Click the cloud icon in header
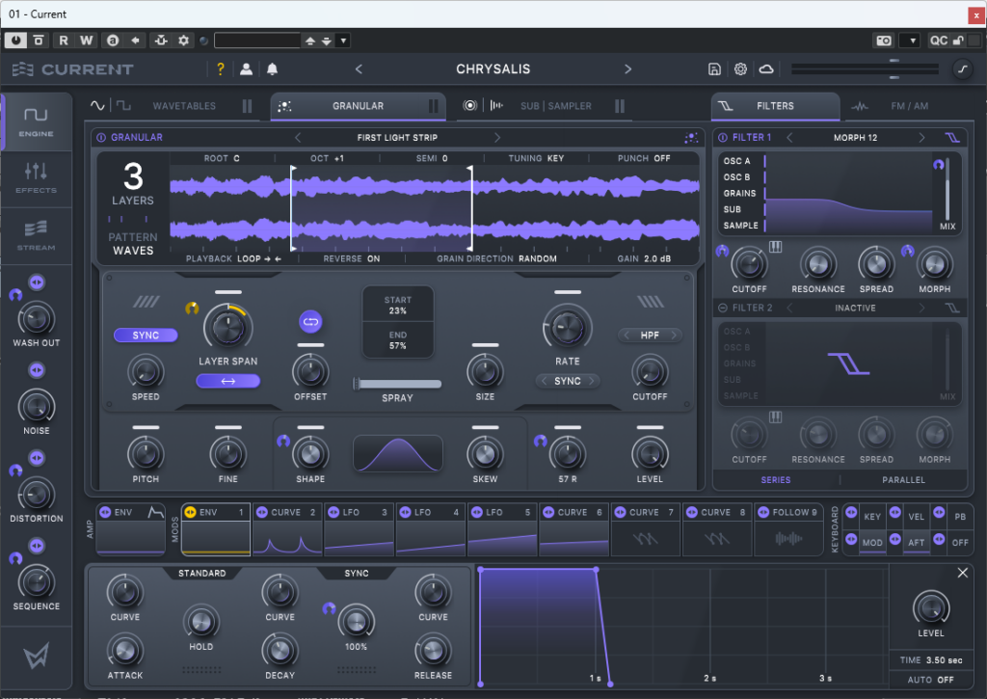 point(766,69)
